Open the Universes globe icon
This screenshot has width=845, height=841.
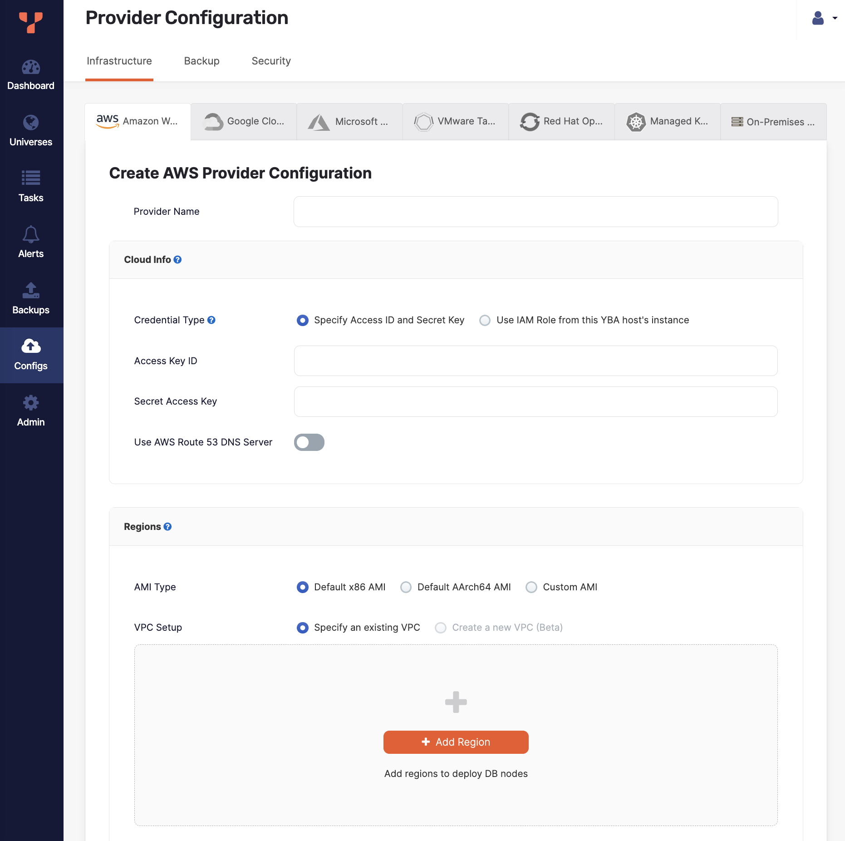pos(31,123)
